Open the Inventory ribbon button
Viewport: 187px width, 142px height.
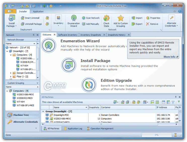pos(58,20)
